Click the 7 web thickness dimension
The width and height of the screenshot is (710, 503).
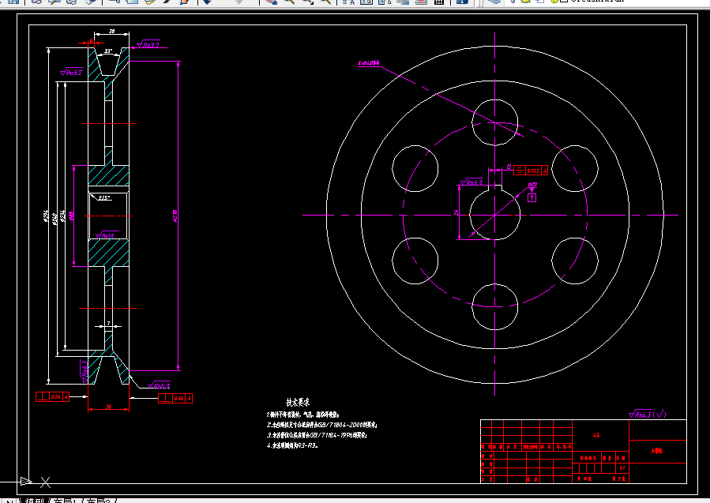coord(108,324)
